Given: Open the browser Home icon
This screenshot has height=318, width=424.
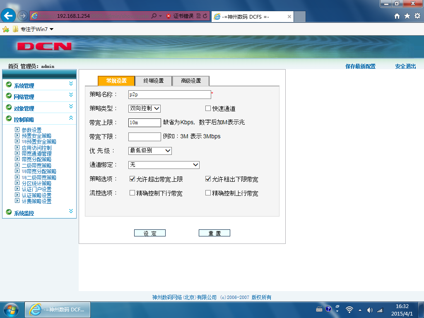Looking at the screenshot, I should coord(397,16).
